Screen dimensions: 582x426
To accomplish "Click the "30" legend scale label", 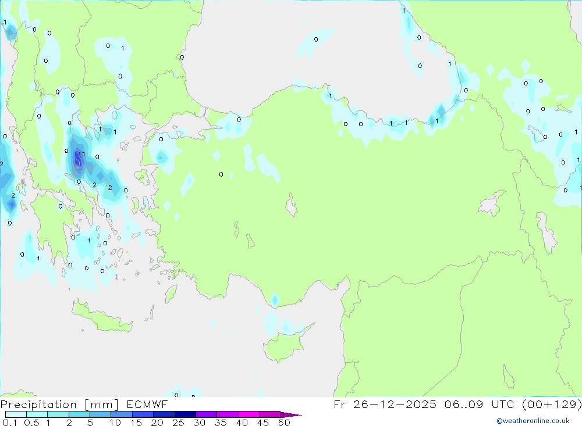I will [x=199, y=423].
